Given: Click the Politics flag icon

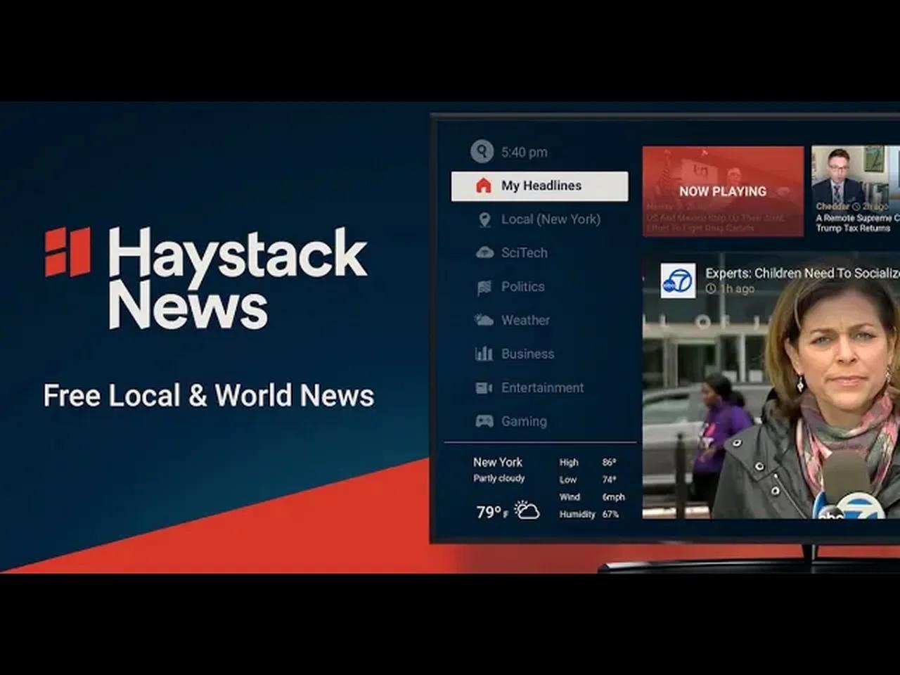Looking at the screenshot, I should (484, 286).
